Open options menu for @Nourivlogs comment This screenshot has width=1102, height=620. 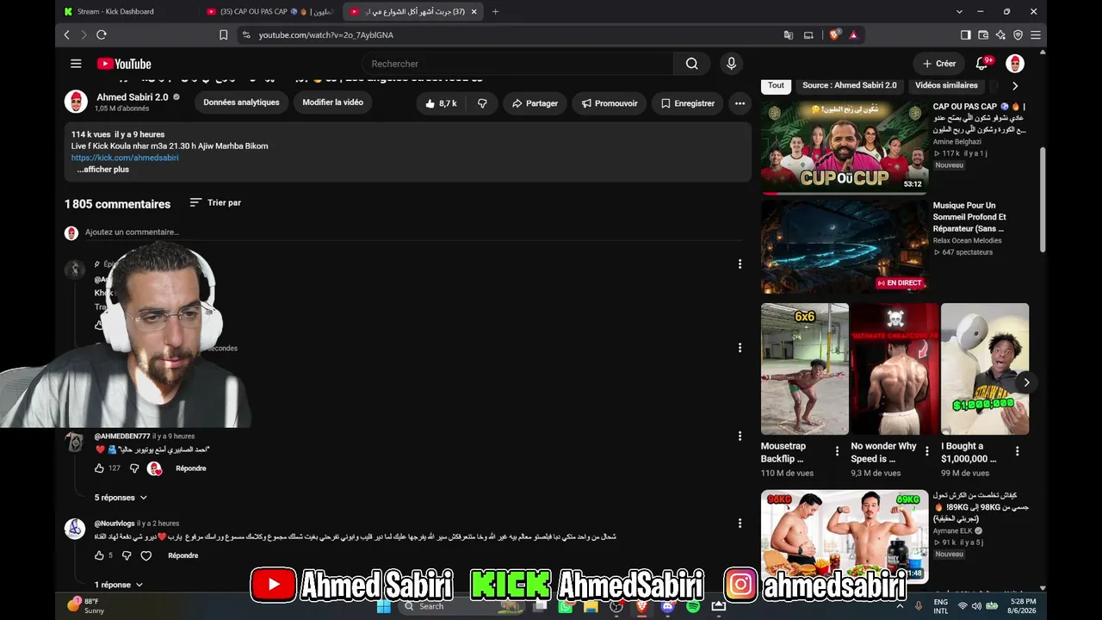(740, 523)
